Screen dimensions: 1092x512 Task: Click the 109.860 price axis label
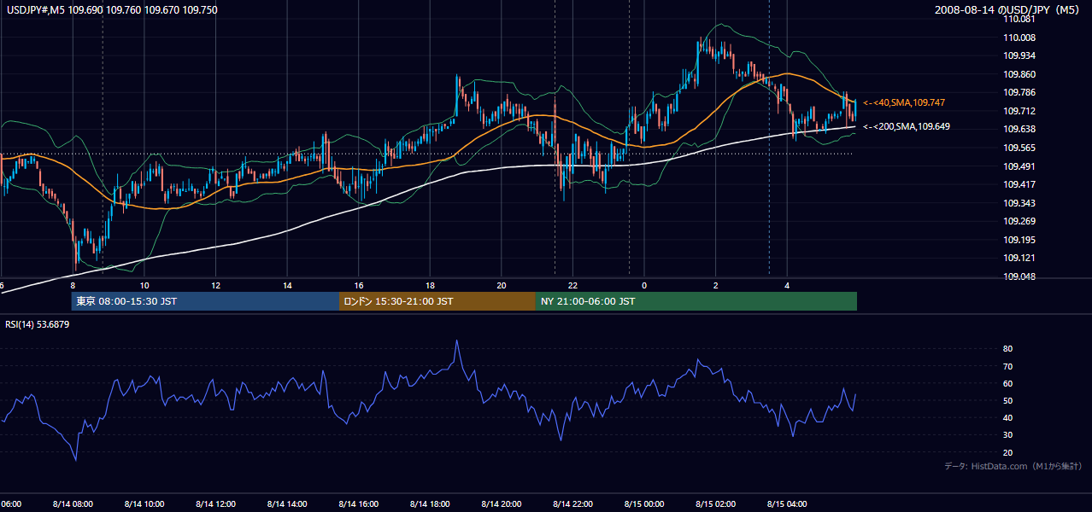click(1019, 74)
